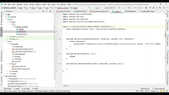Collapse the java folder
Image resolution: width=169 pixels, height=95 pixels.
pyautogui.click(x=6, y=19)
